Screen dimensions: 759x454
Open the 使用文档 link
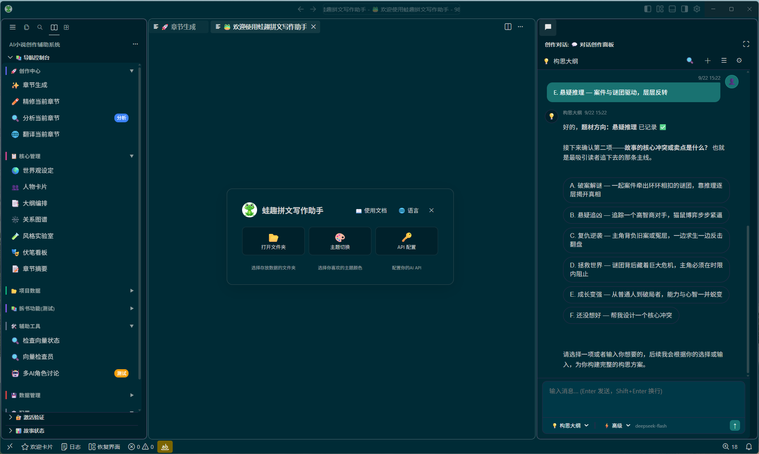(x=371, y=211)
